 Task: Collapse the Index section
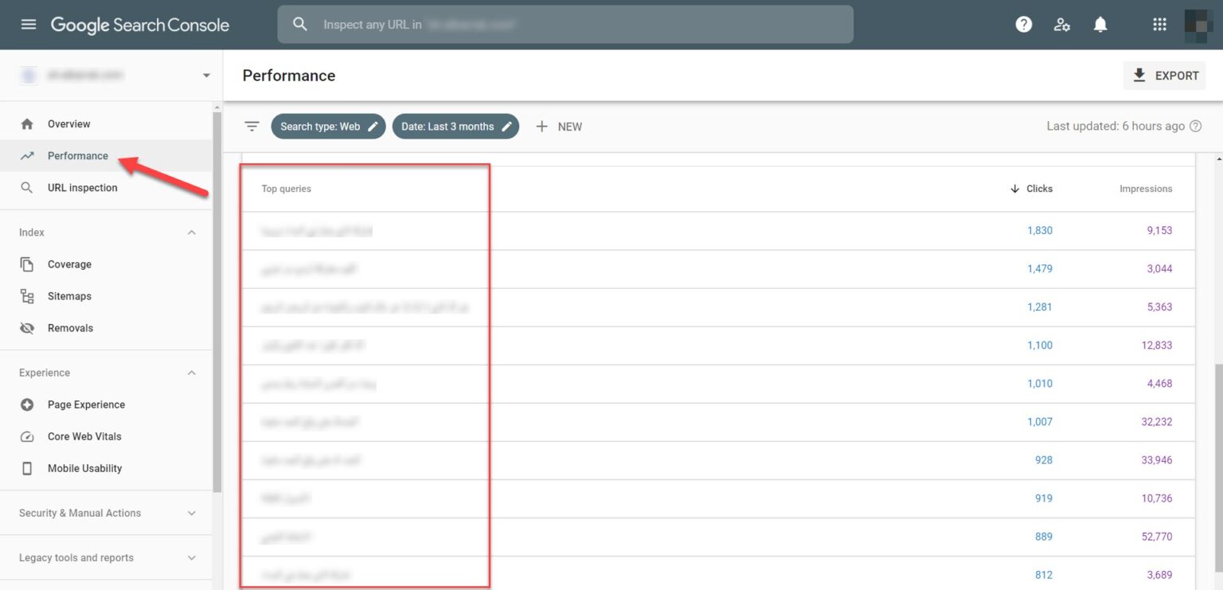pos(191,232)
